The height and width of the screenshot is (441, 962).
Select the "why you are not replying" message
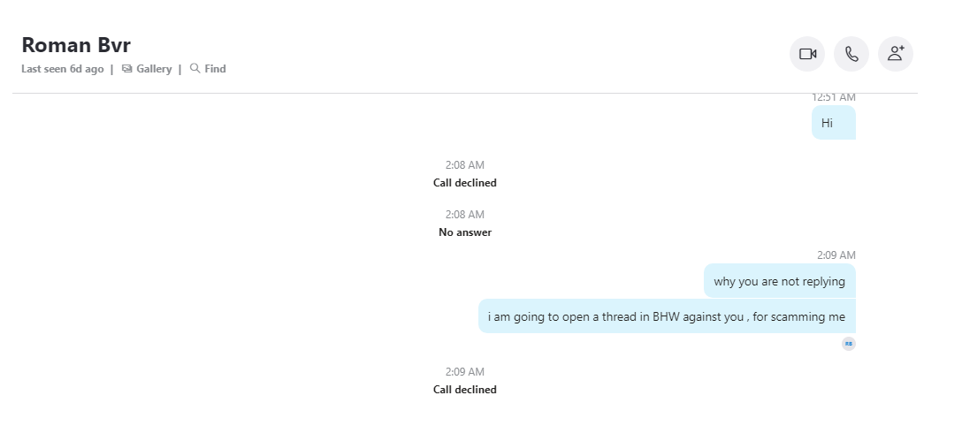[779, 281]
